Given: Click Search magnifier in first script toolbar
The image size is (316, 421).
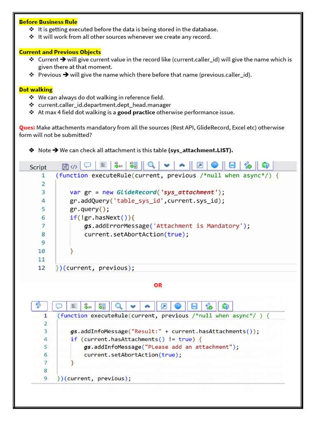Looking at the screenshot, I should pos(151,165).
